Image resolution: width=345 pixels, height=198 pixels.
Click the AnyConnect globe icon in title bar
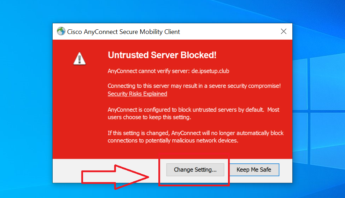61,31
